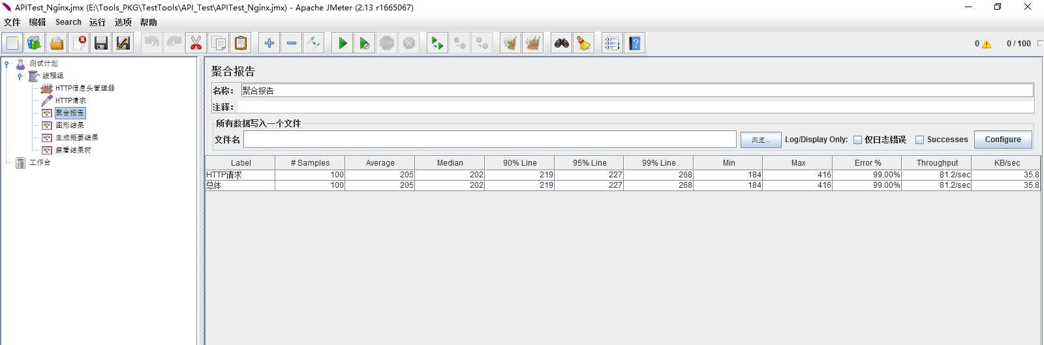
Task: Click the Paste clipboard icon
Action: (x=241, y=43)
